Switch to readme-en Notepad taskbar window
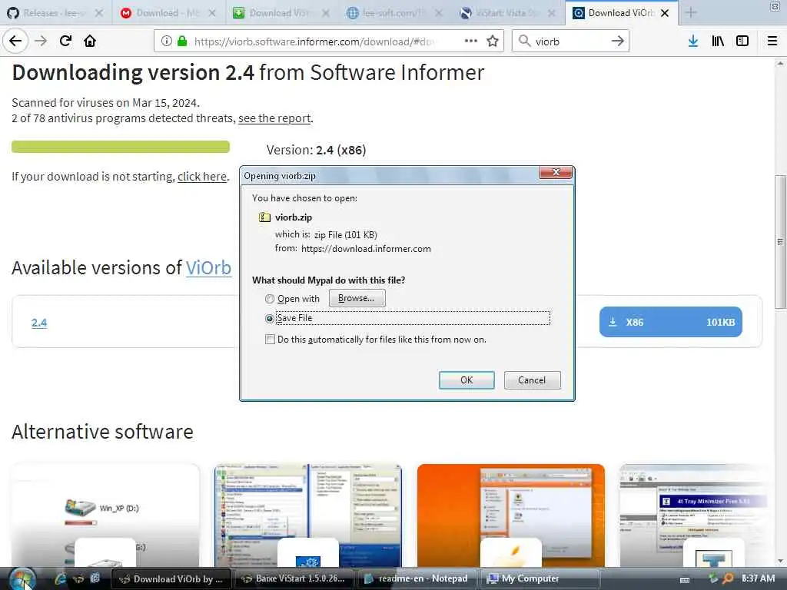The image size is (787, 590). coord(417,579)
